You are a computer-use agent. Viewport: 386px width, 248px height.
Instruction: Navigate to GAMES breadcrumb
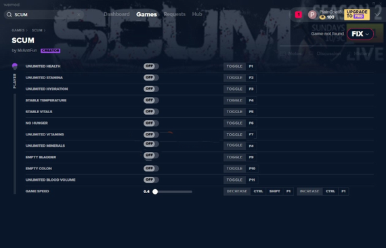(18, 30)
